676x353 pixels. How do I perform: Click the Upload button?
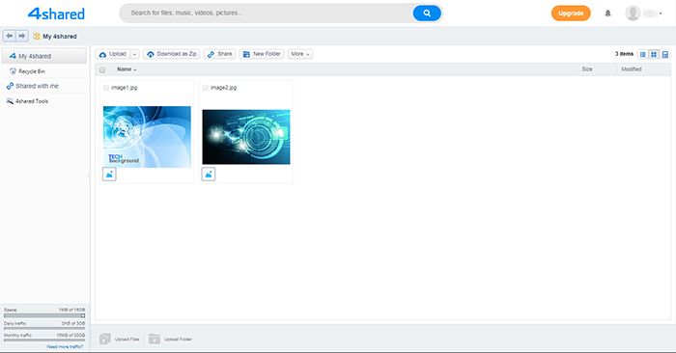point(113,54)
